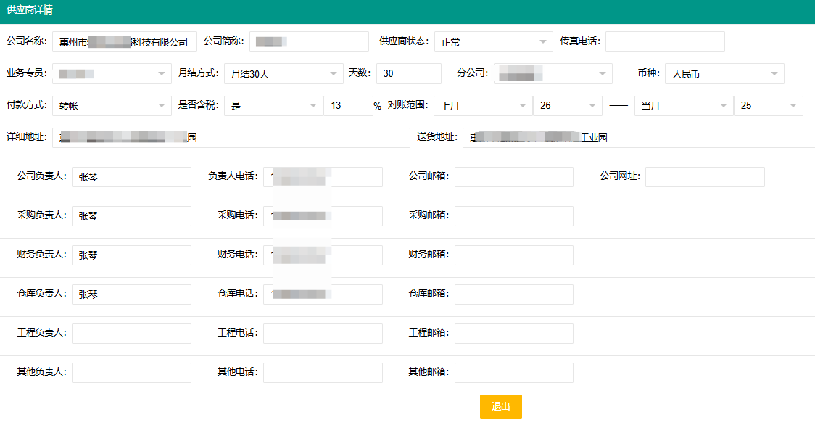Open the 币种 currency dropdown showing 人民币
Screen dimensions: 815x433
[x=724, y=73]
